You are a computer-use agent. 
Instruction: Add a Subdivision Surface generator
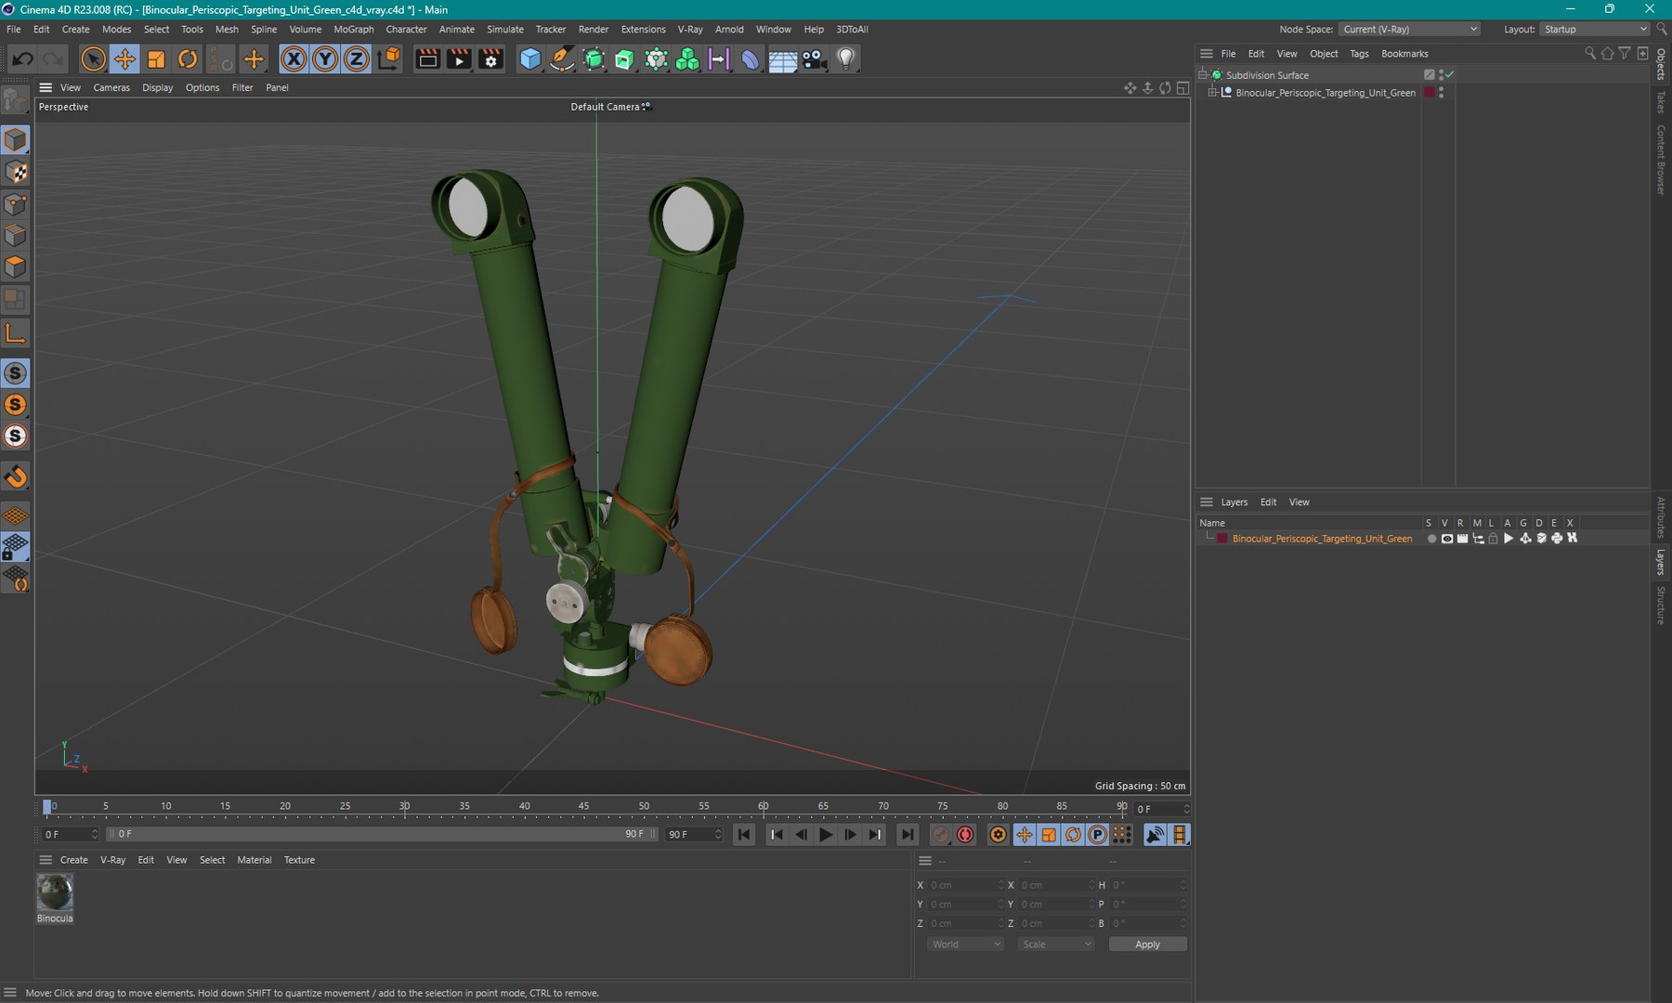click(594, 59)
